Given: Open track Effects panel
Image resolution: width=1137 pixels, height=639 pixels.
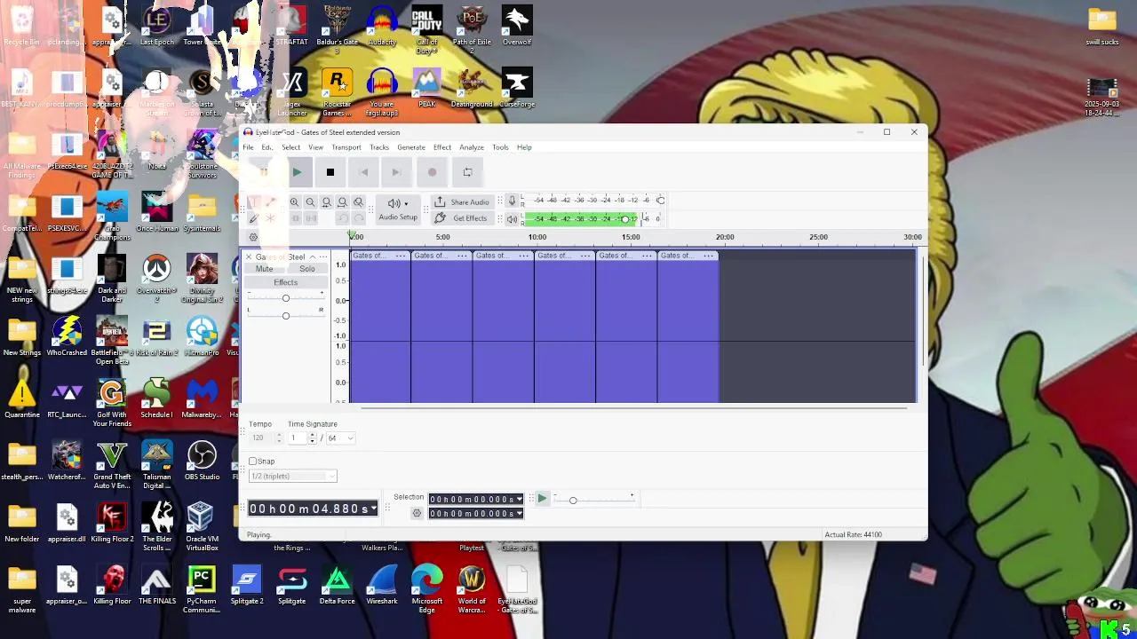Looking at the screenshot, I should point(285,282).
